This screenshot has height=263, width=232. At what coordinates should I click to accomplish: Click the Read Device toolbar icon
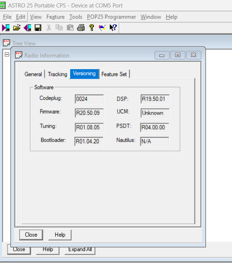(6, 28)
